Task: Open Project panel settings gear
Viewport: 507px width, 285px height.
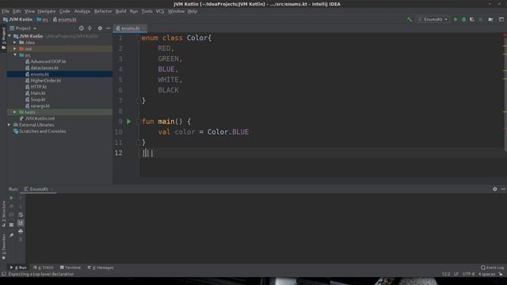Action: point(100,28)
